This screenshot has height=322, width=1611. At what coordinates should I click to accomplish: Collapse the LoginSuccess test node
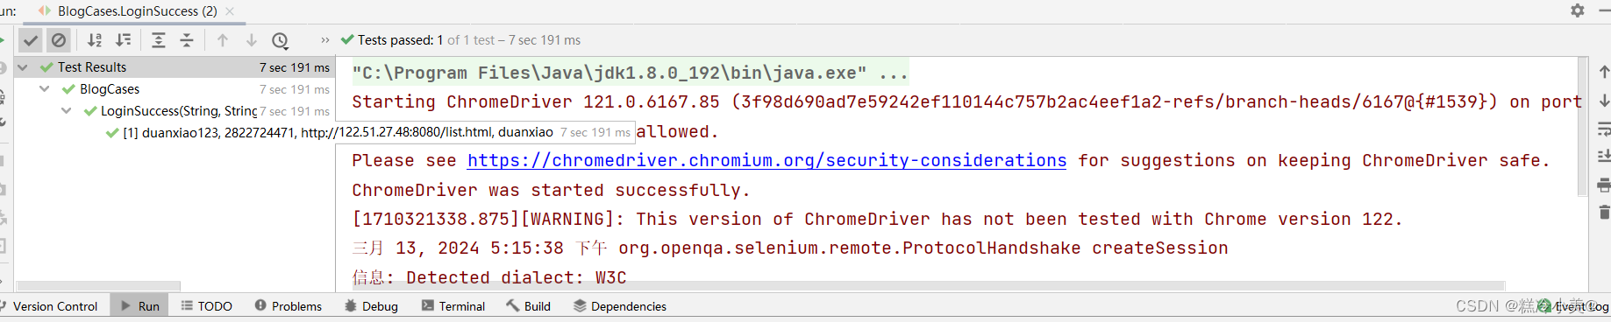coord(66,111)
